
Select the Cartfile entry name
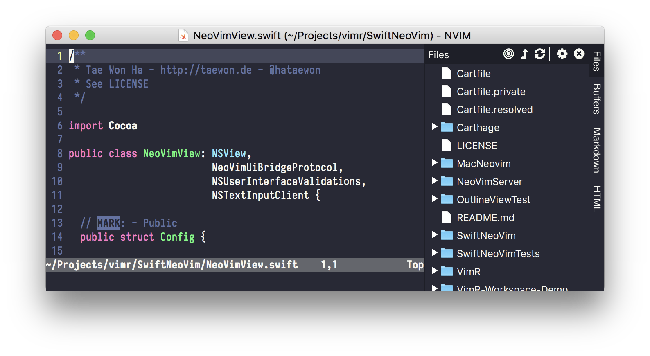pyautogui.click(x=474, y=74)
